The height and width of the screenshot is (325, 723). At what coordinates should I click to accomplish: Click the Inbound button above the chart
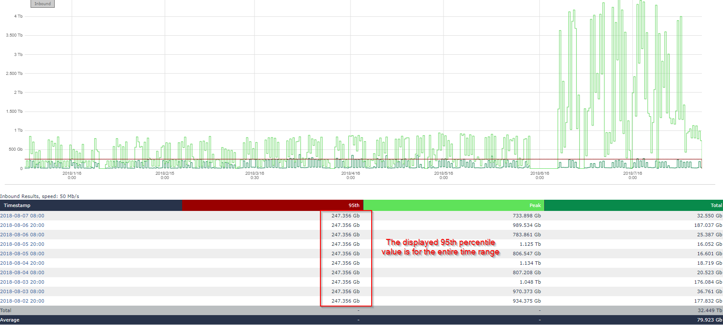click(x=43, y=3)
